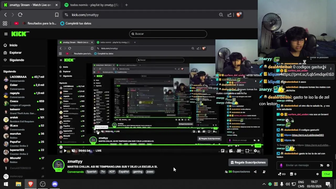Open LACOBRAAA channel in following list
The height and width of the screenshot is (189, 336).
click(x=24, y=79)
